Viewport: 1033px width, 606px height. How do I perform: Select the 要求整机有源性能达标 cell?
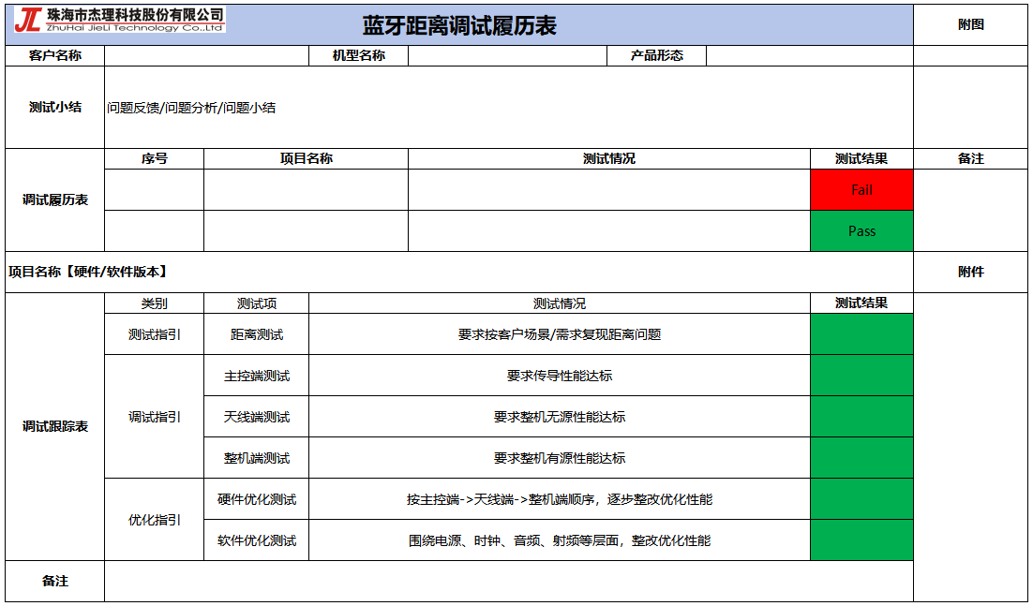pos(560,458)
